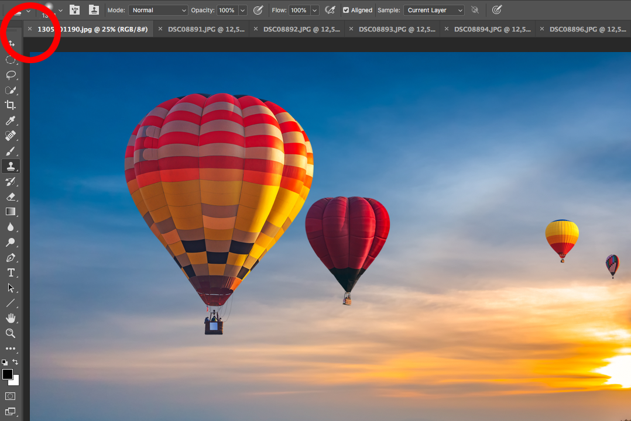Toggle Quick Mask mode
The height and width of the screenshot is (421, 631).
(x=11, y=396)
